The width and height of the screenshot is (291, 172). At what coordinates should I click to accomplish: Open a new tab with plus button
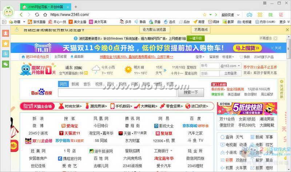(76, 7)
